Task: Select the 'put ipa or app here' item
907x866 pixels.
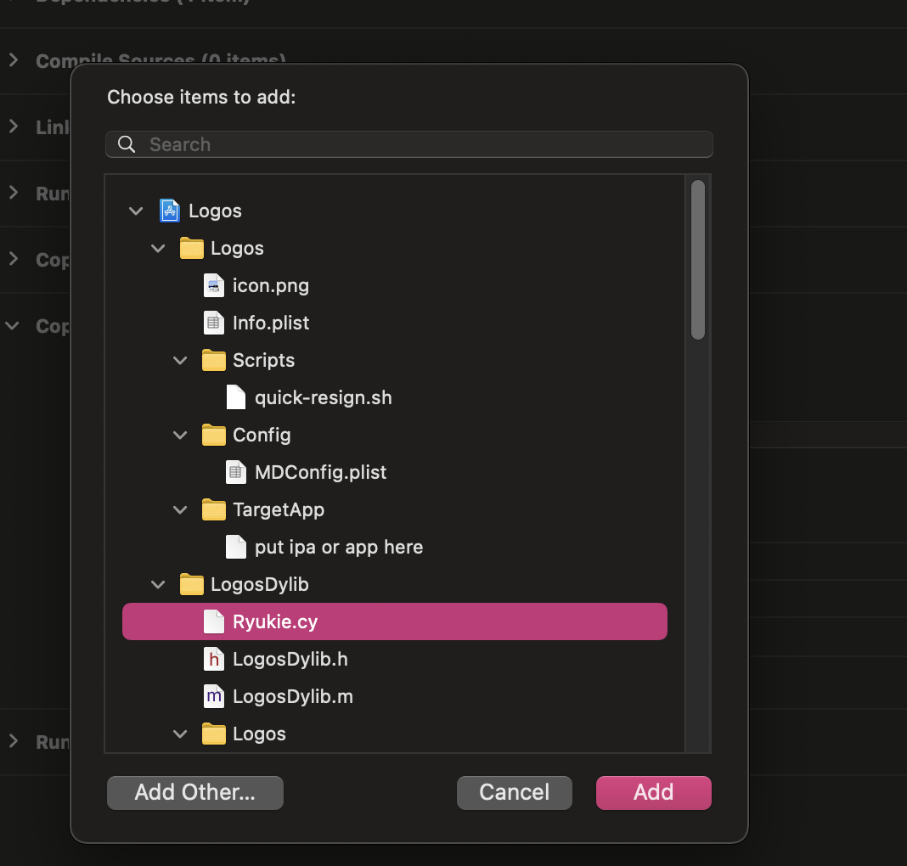Action: pyautogui.click(x=338, y=547)
